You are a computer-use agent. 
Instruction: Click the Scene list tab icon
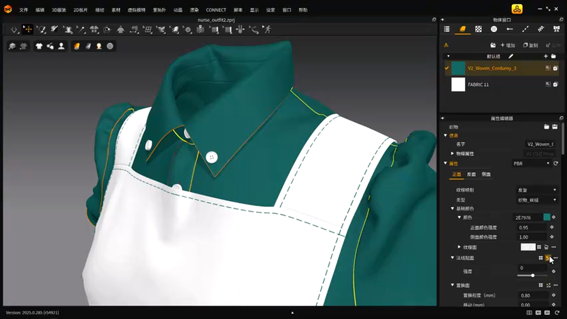[x=447, y=29]
